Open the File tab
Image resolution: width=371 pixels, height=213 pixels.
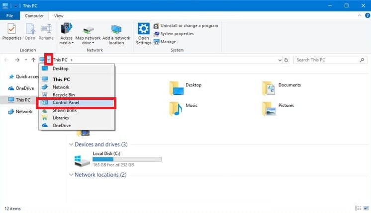tap(10, 16)
